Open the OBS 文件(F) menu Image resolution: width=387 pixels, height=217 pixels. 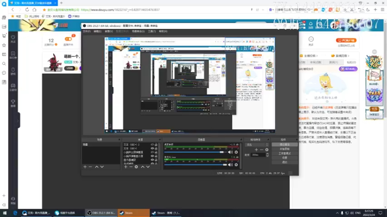point(87,31)
